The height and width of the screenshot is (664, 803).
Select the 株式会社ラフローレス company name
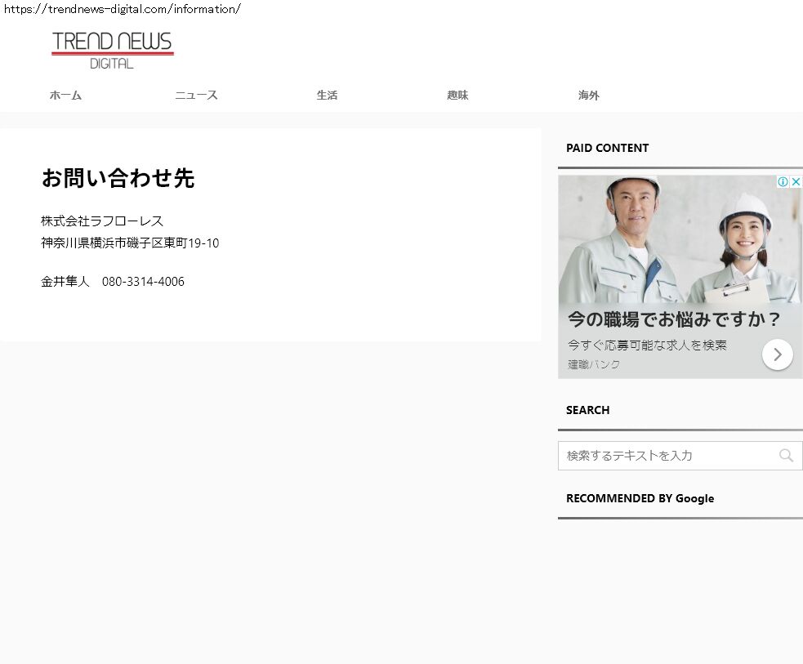[x=102, y=221]
